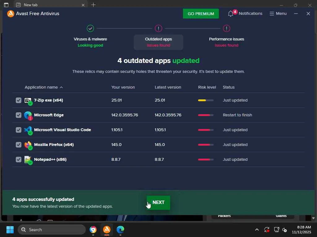Uncheck the Notepad++ (x86) checkbox
Image resolution: width=317 pixels, height=237 pixels.
click(x=18, y=160)
